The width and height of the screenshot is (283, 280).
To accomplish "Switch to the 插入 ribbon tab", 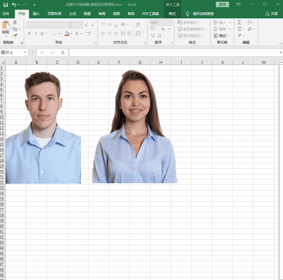I will click(x=36, y=14).
